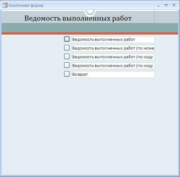This screenshot has height=177, width=180.
Task: Click the button directly above the Возврат button
Action: [x=67, y=65]
